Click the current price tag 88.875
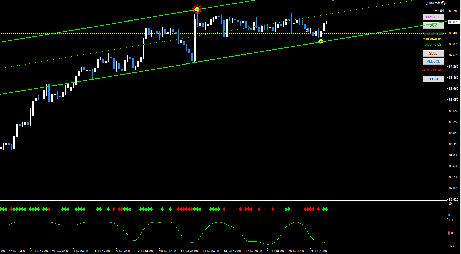This screenshot has width=461, height=254. (x=454, y=22)
